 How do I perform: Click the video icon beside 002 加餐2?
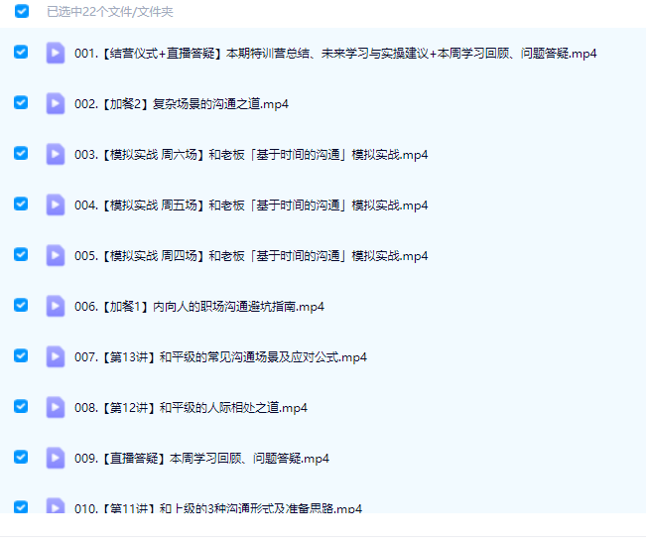pos(56,103)
